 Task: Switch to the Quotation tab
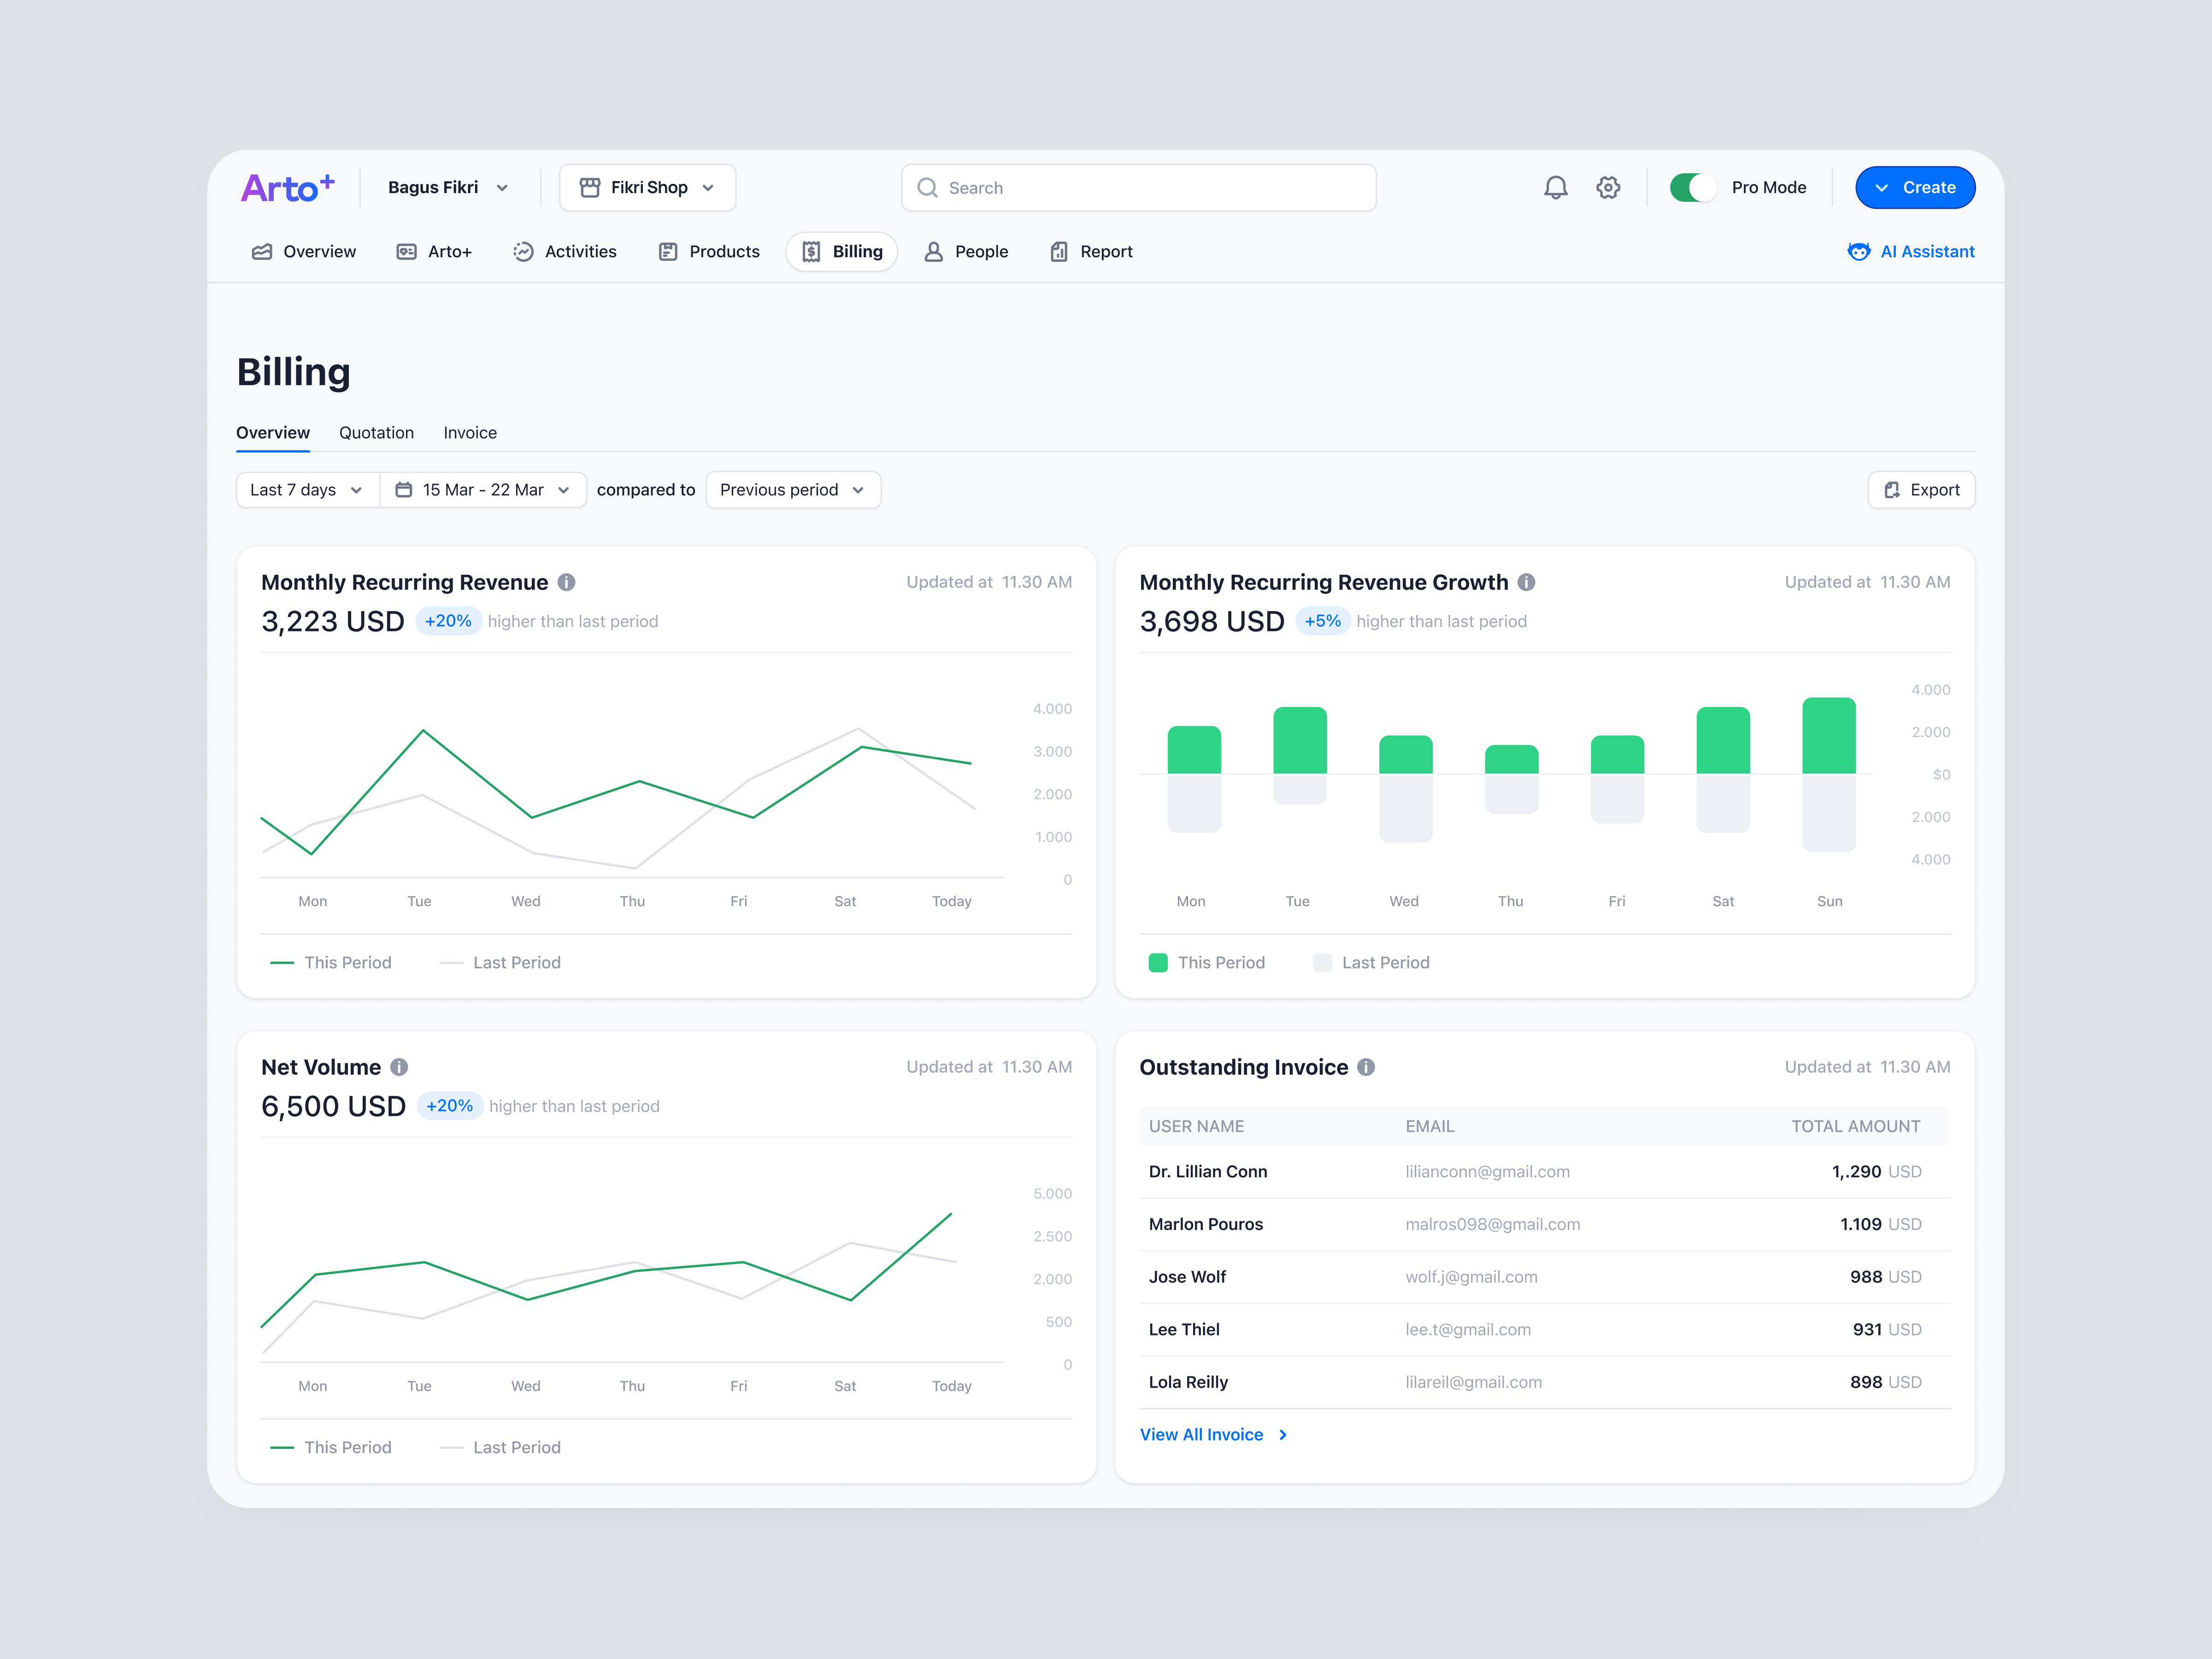(x=376, y=433)
